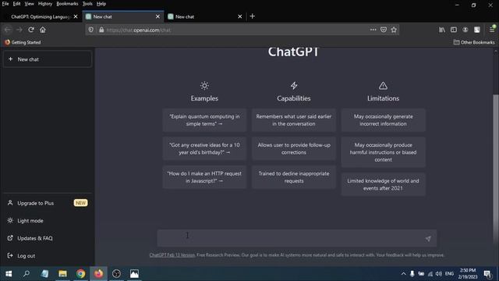Click the volume icon in system tray
The width and height of the screenshot is (499, 281).
(x=439, y=274)
